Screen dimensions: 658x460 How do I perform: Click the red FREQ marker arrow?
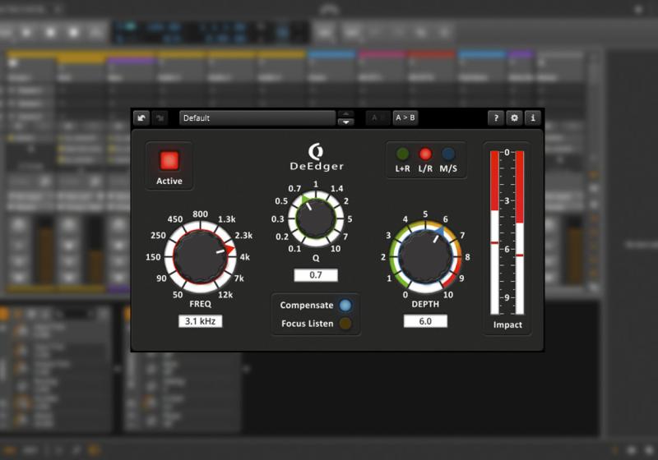pos(229,247)
